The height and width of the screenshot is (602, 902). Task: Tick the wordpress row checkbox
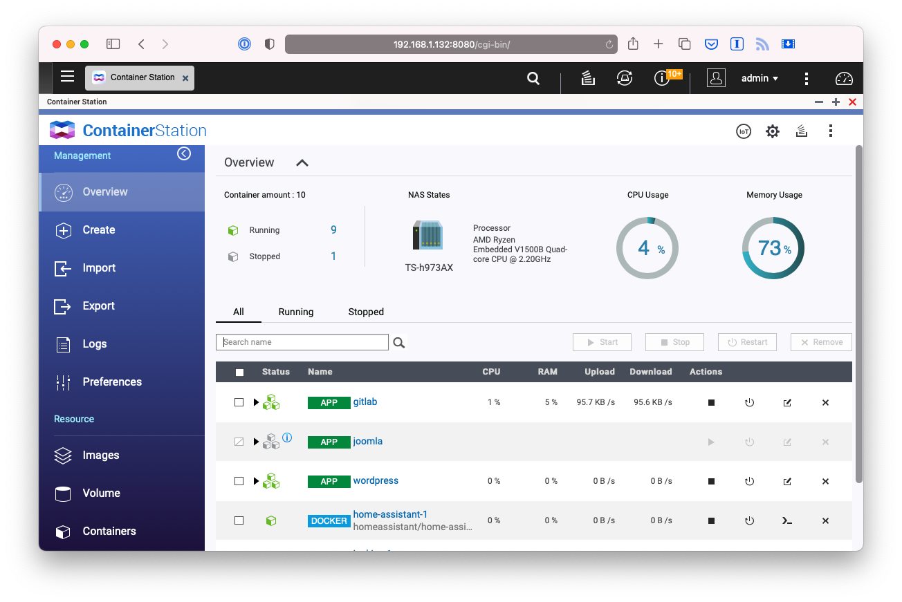pos(239,481)
